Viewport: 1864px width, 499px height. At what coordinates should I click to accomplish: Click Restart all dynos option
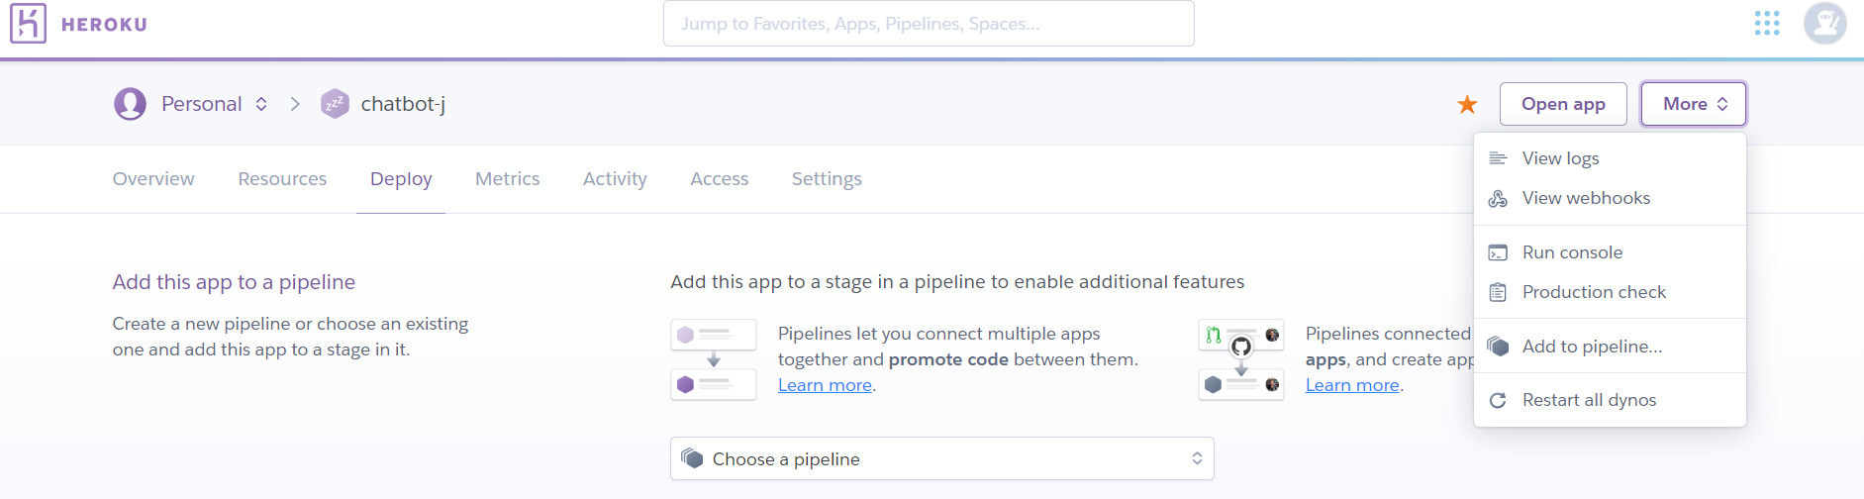click(x=1589, y=400)
